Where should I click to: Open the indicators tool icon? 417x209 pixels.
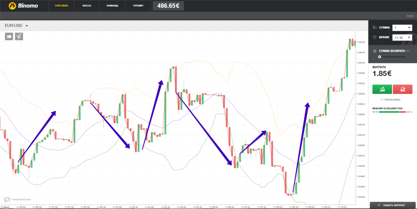[19, 36]
